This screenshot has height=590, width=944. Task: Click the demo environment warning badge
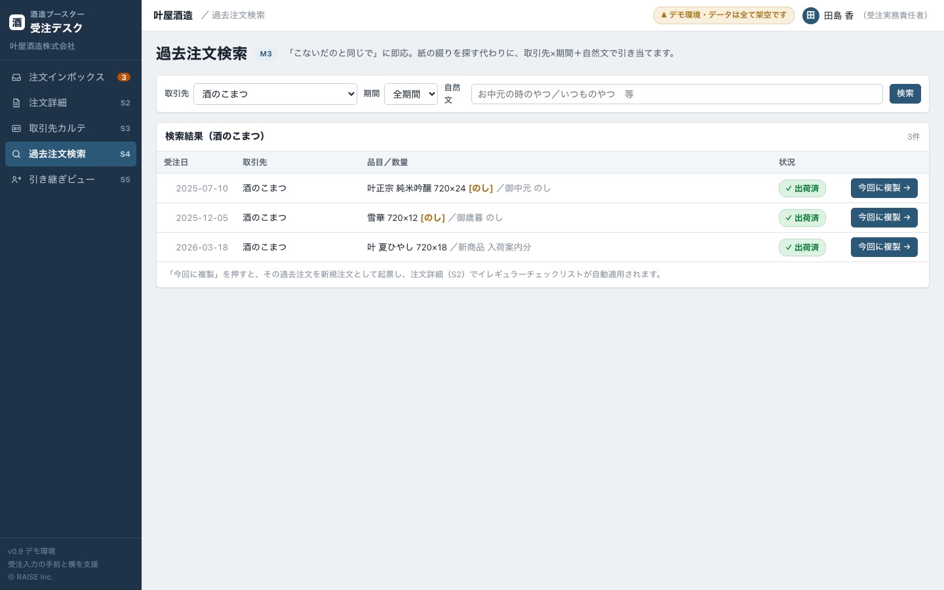click(x=724, y=15)
